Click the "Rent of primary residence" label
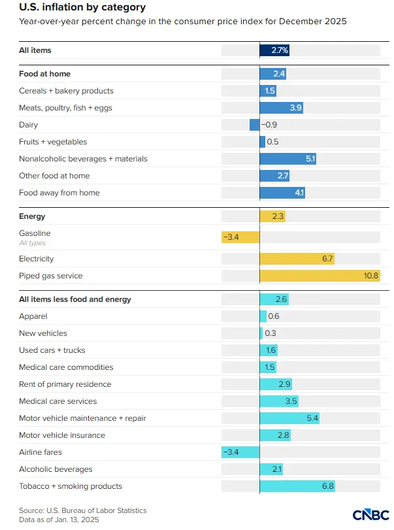394x530 pixels. point(65,384)
